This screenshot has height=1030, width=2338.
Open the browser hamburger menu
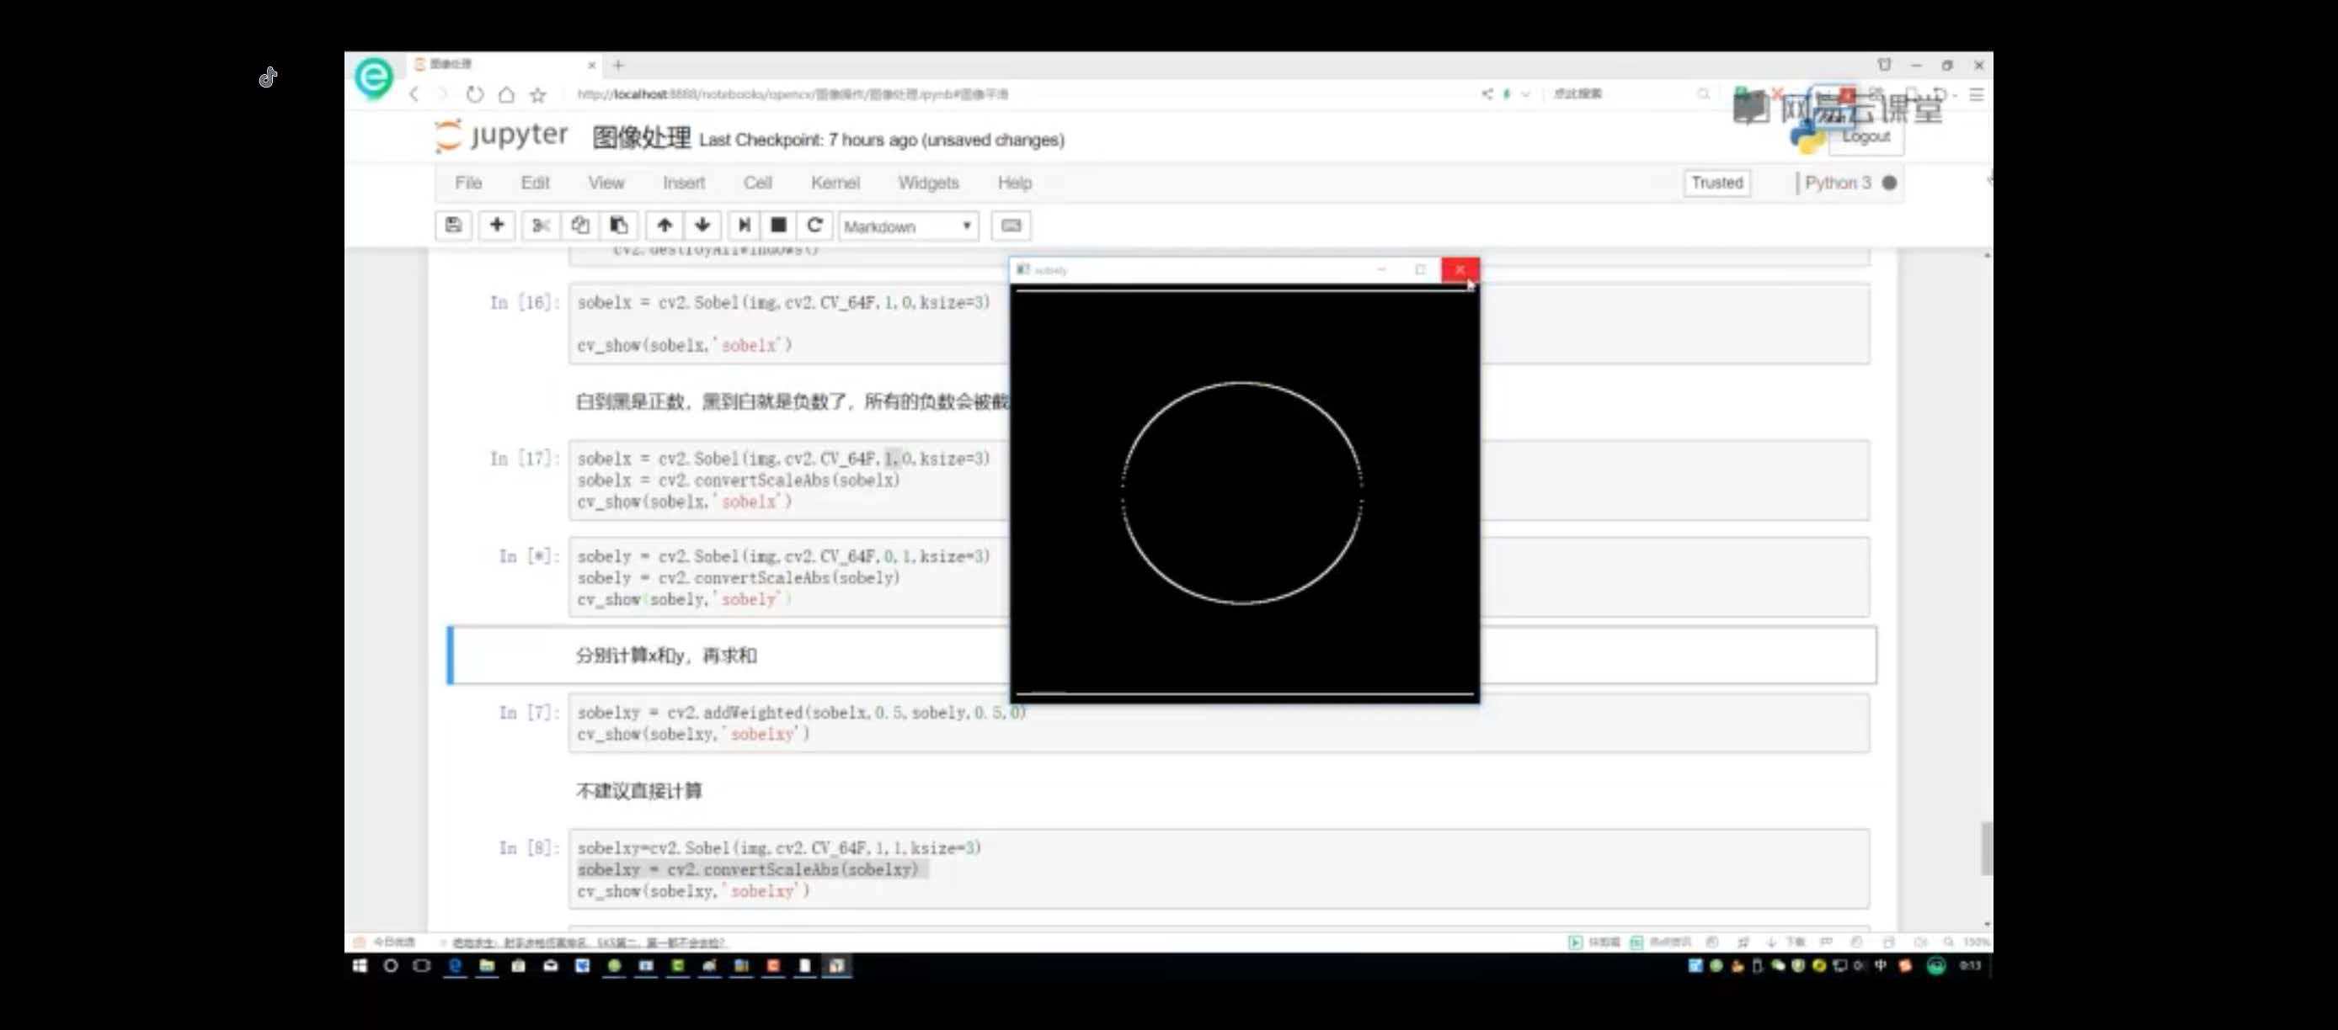pos(1977,94)
